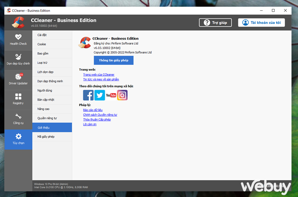Open Dọn dẹp tùy chỉnh cleaning section
This screenshot has height=197, width=298.
(x=18, y=59)
